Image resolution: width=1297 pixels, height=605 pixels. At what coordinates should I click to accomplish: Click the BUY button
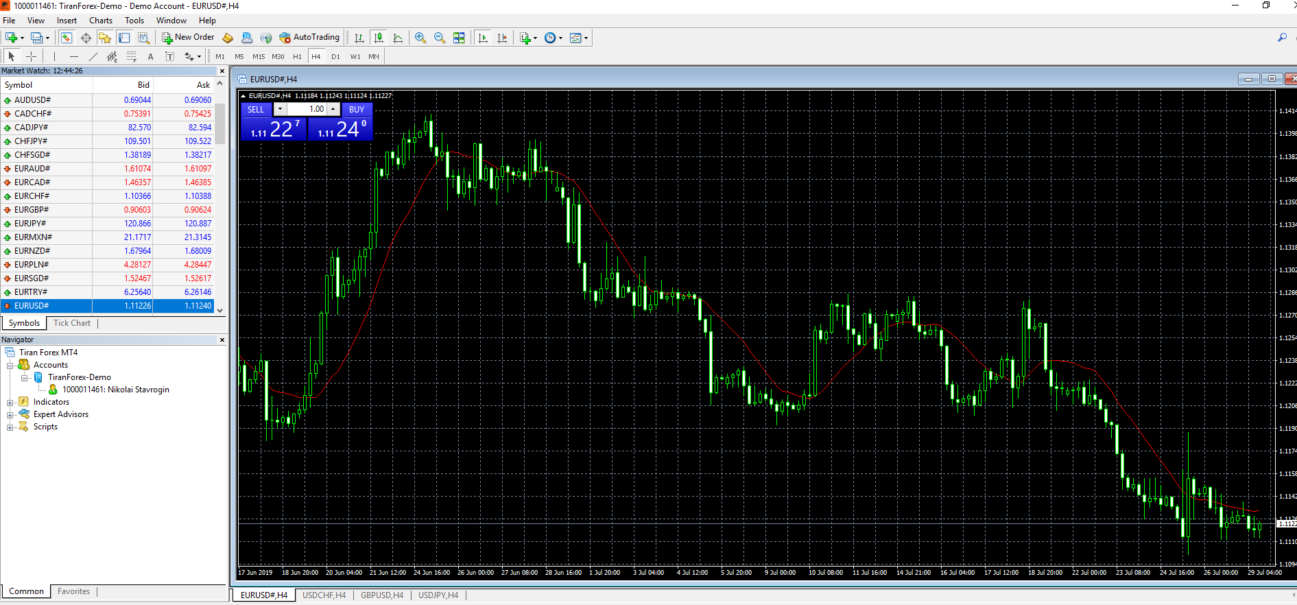(x=357, y=109)
